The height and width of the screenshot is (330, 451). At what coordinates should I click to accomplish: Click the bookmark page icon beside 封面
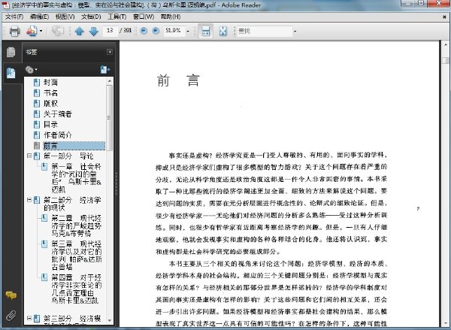pyautogui.click(x=37, y=83)
